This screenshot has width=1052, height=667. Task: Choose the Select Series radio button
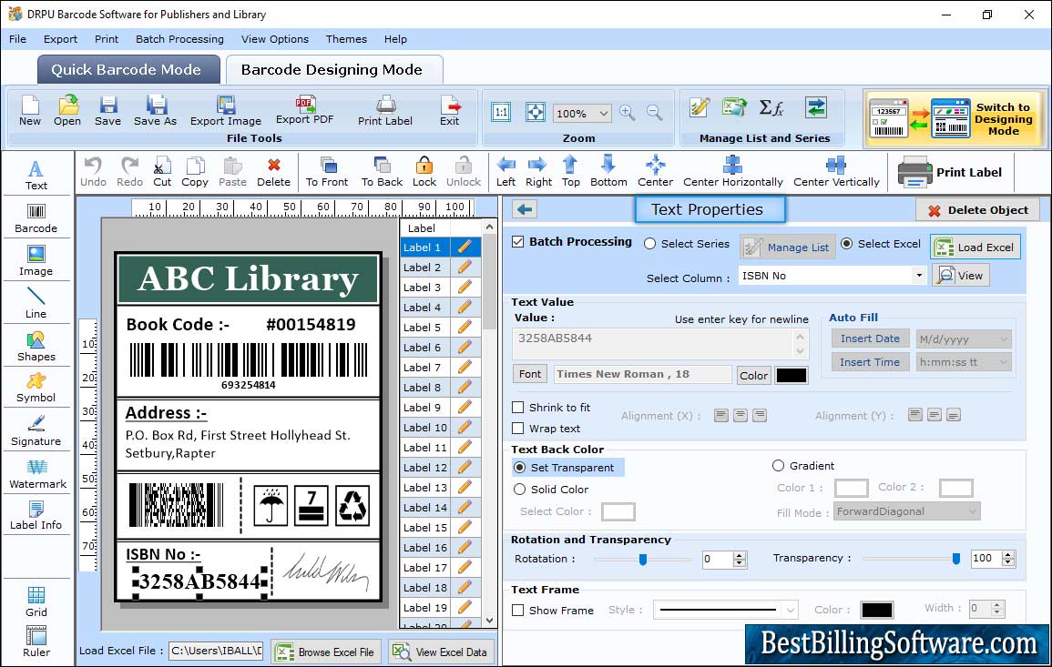(649, 244)
